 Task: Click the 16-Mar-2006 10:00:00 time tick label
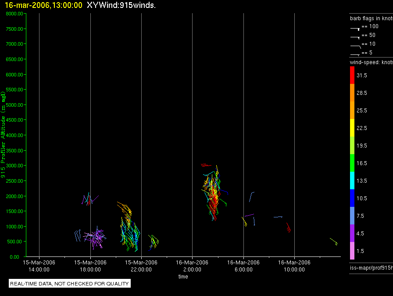tap(294, 266)
